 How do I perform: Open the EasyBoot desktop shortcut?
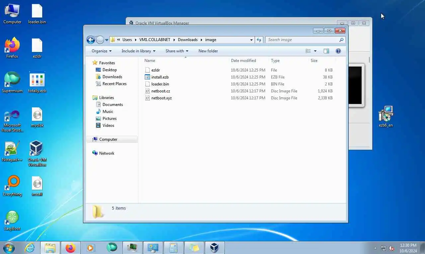(x=12, y=221)
